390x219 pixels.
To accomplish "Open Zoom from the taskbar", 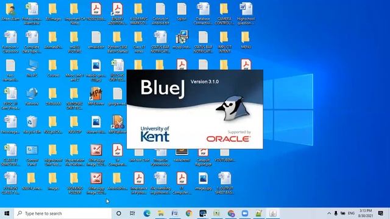I will (245, 214).
